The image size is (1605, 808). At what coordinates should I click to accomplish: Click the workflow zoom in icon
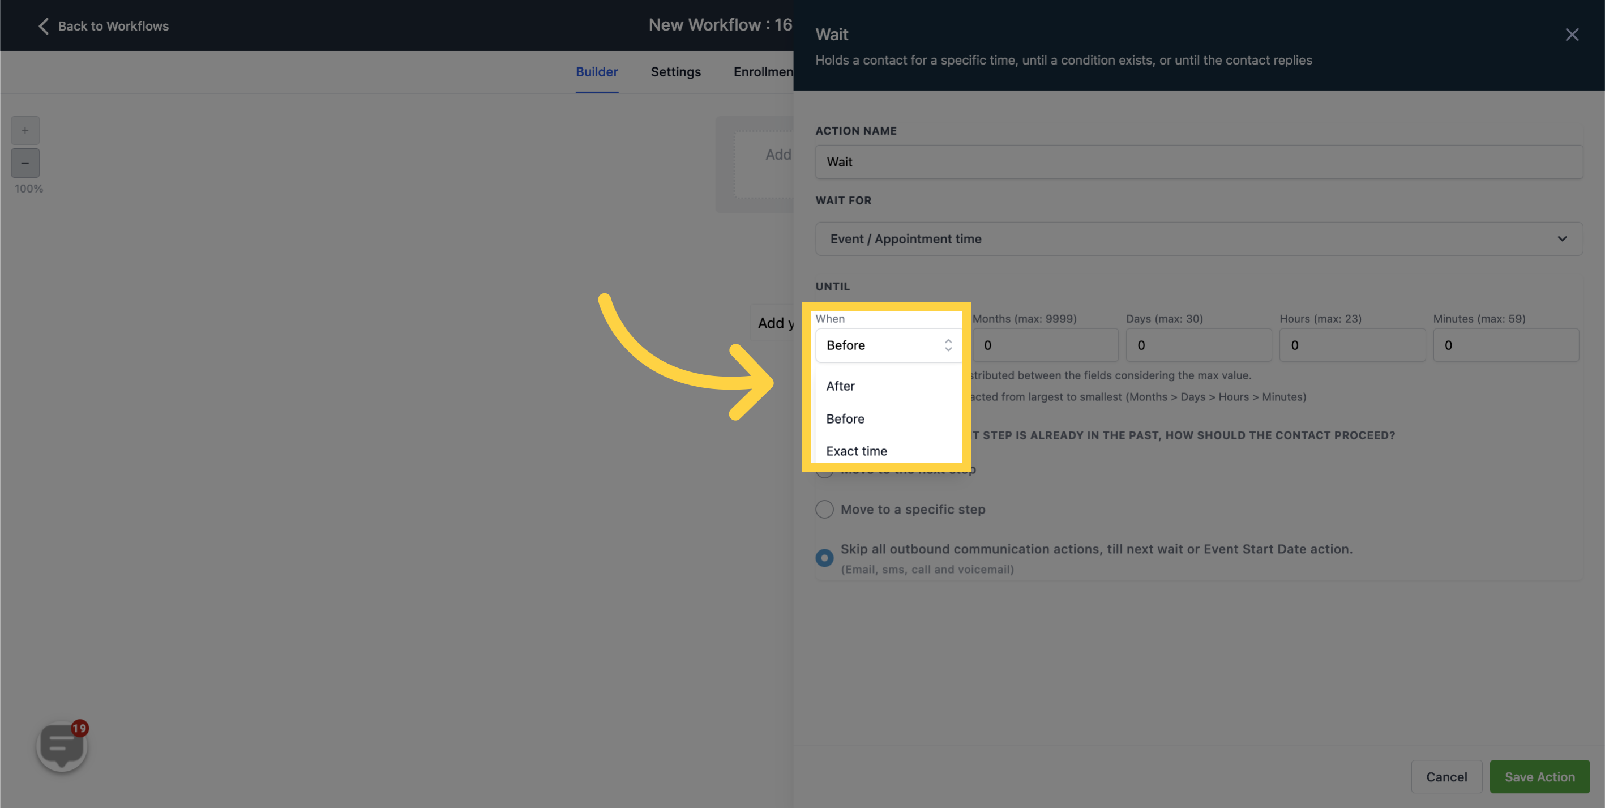click(x=25, y=130)
